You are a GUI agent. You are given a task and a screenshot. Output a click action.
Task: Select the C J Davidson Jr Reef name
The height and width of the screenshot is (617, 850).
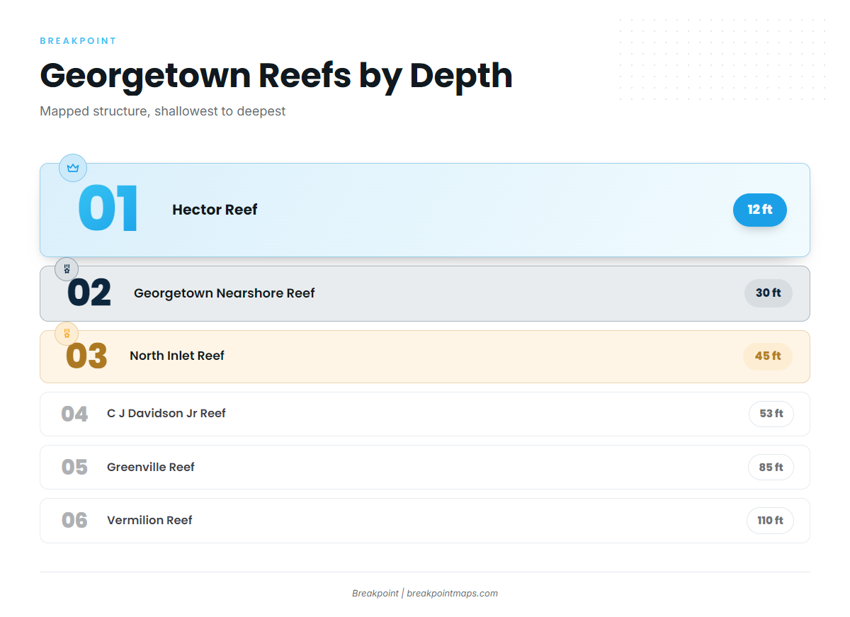coord(166,414)
